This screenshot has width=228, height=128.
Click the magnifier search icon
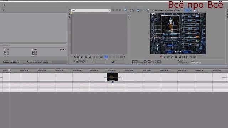pyautogui.click(x=3, y=10)
